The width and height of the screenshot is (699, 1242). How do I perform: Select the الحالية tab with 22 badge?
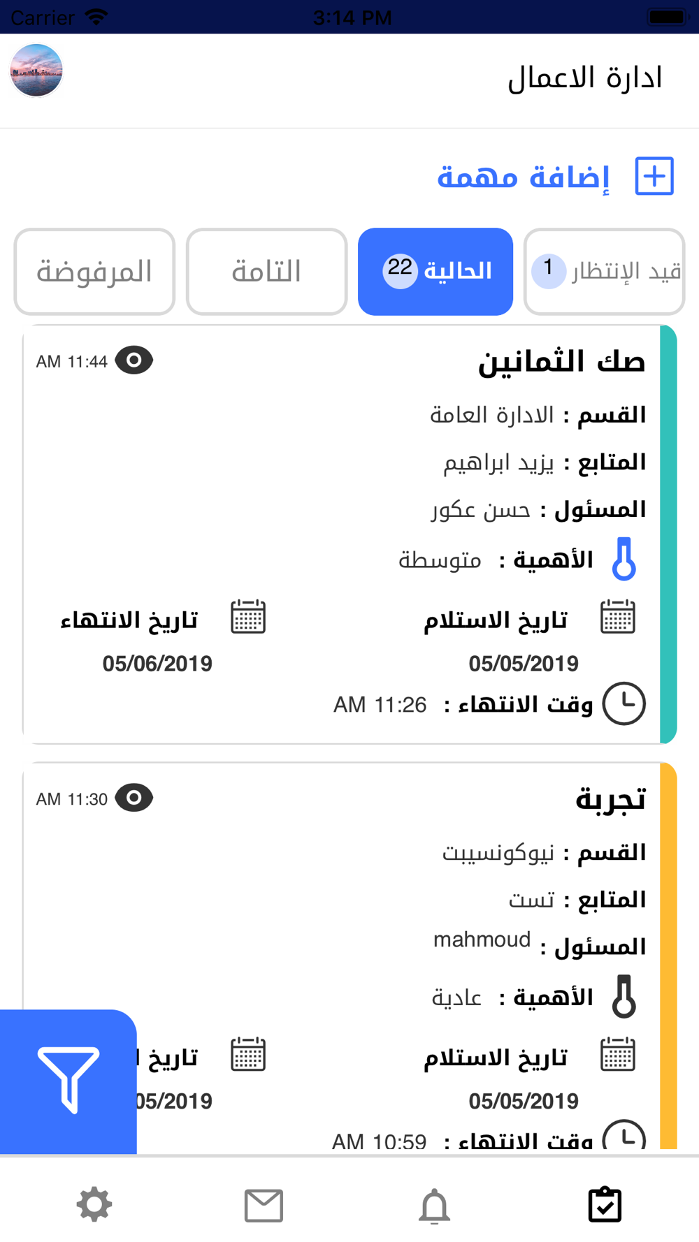(435, 272)
